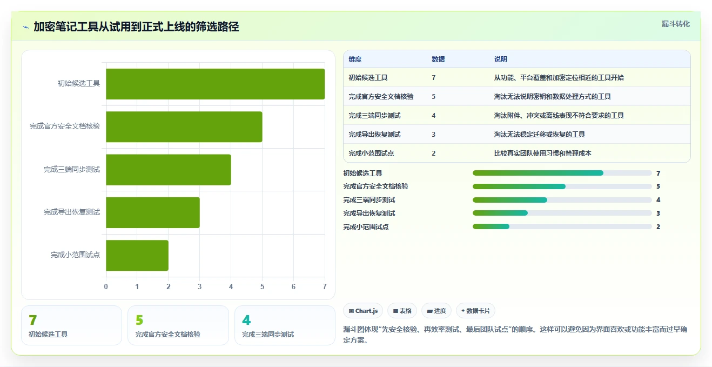Click description 淘汰附件、冲突或离线表现不符合要求的工具
The width and height of the screenshot is (712, 367).
click(x=559, y=116)
